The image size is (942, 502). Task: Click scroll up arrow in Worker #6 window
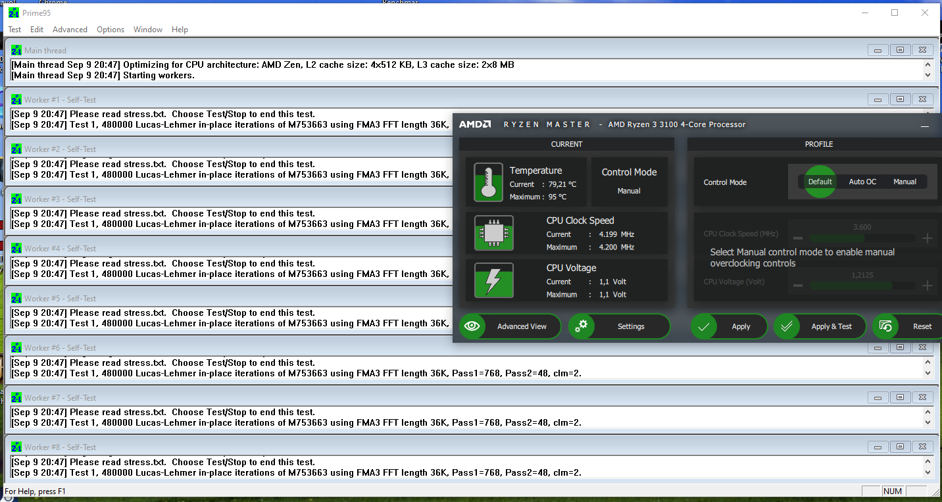928,363
